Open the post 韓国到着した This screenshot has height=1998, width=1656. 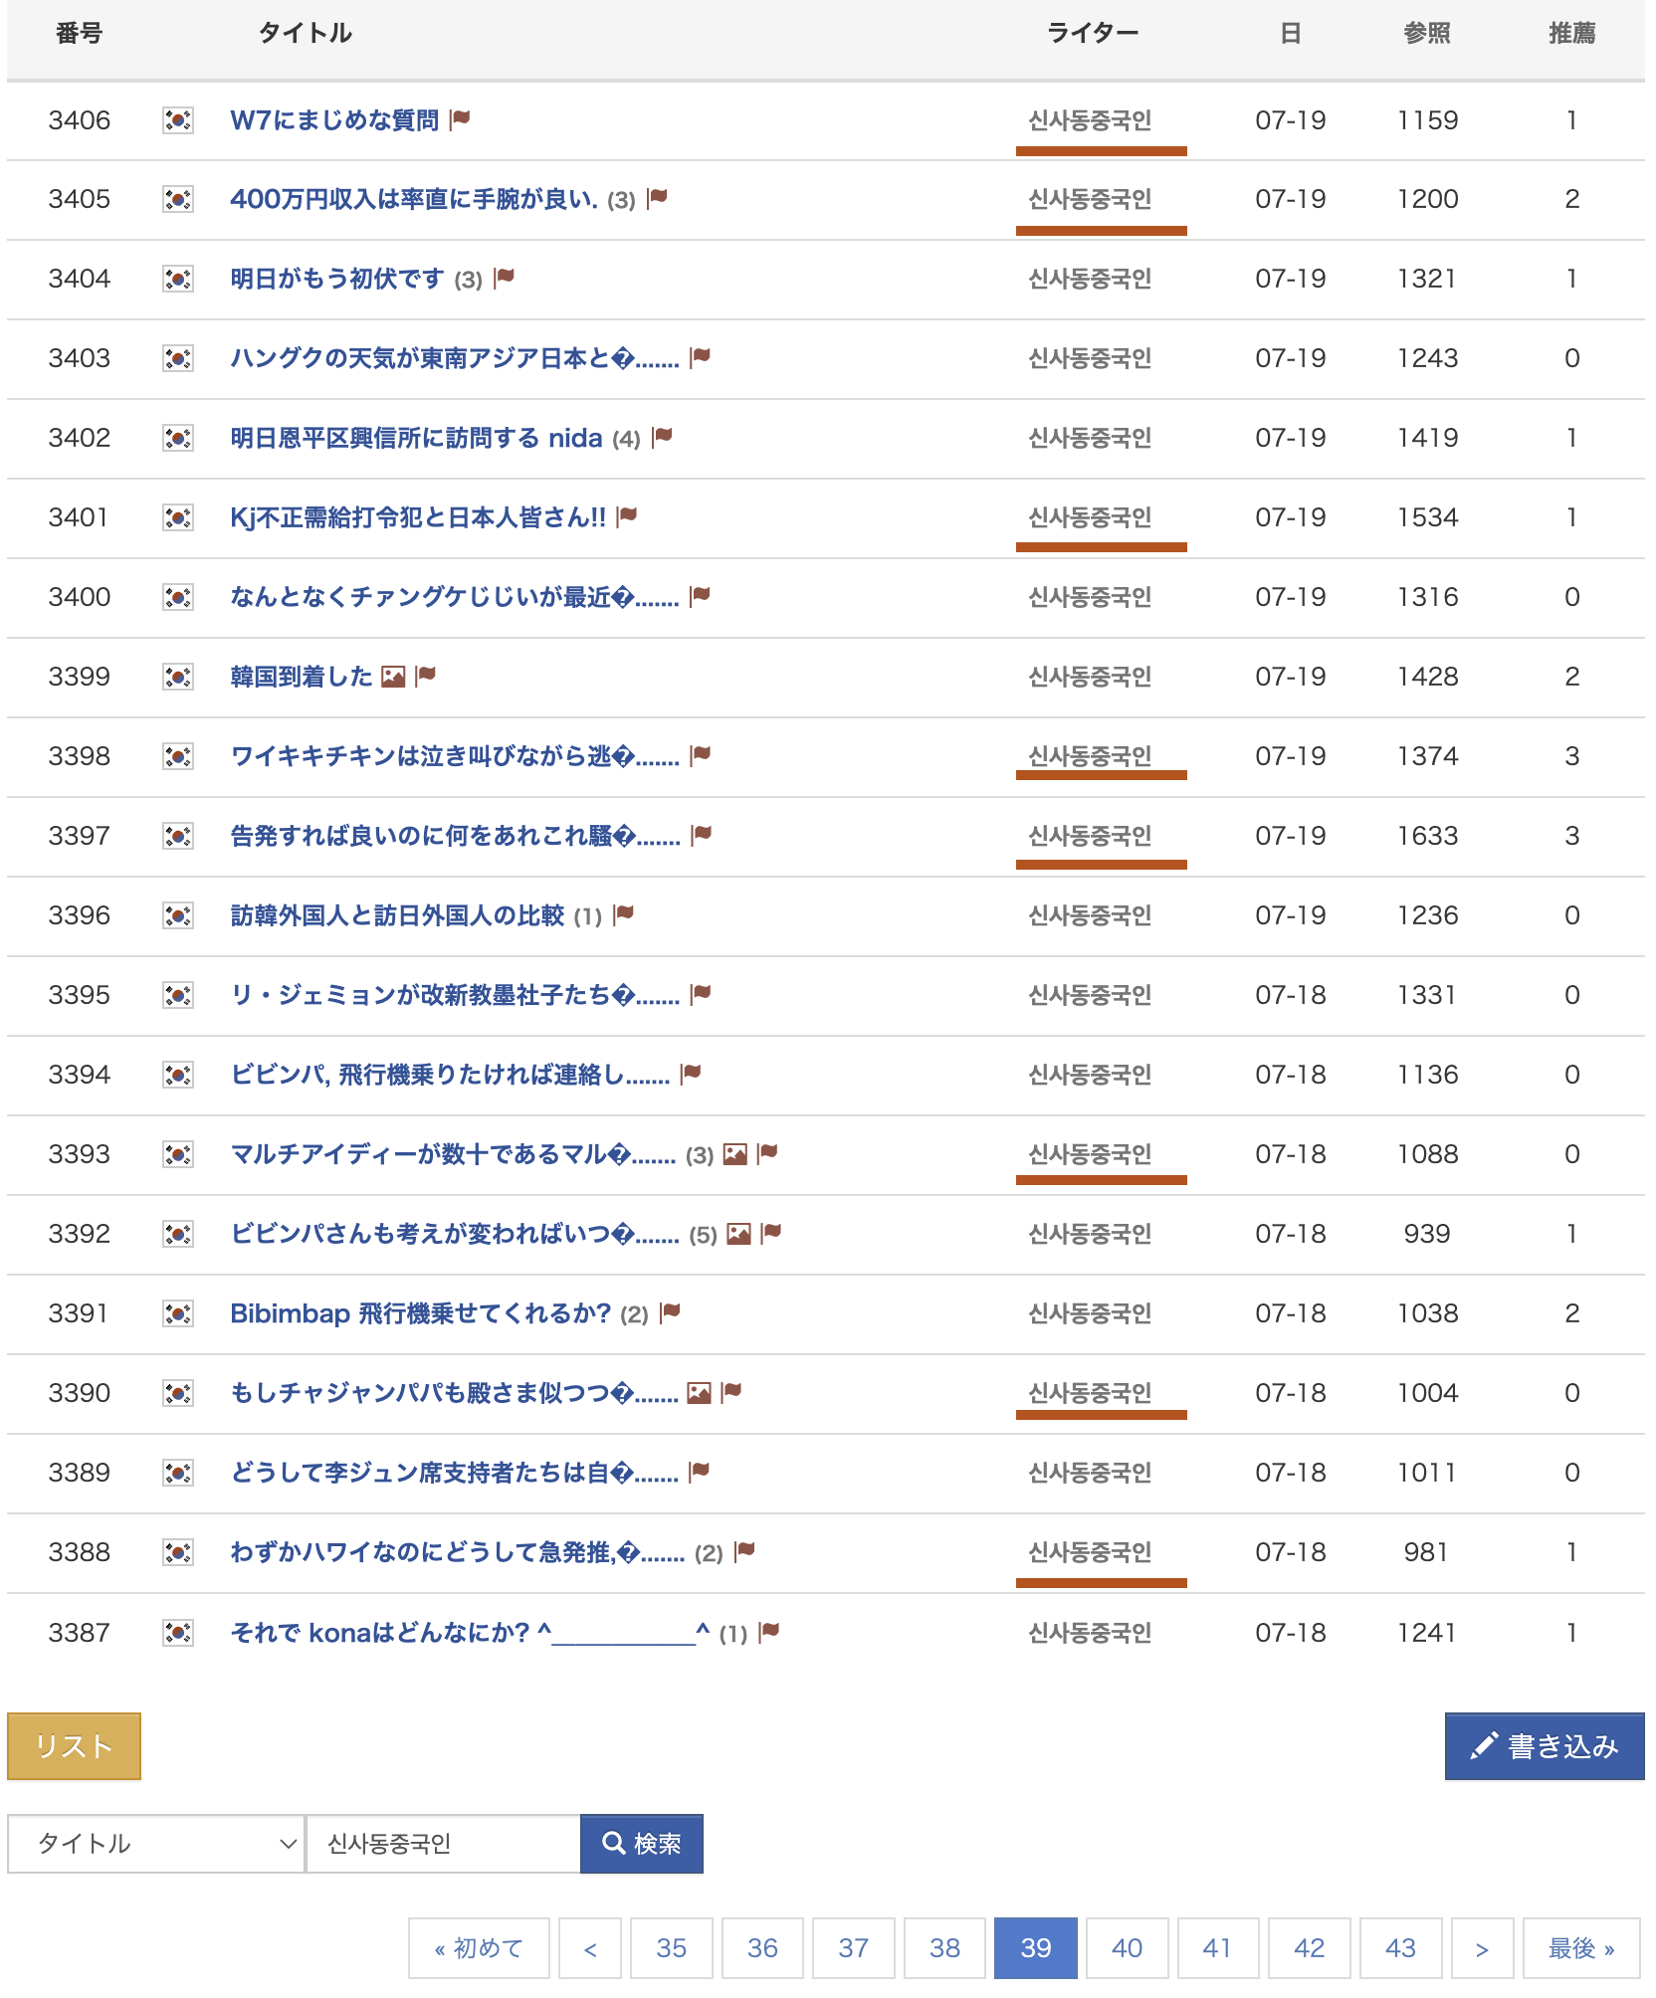301,677
